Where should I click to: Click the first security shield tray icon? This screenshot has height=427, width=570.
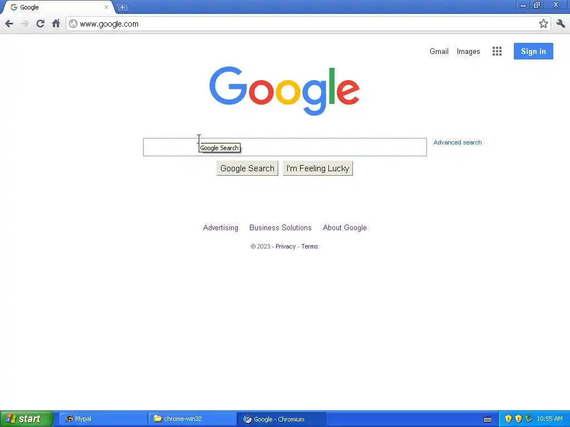(508, 419)
